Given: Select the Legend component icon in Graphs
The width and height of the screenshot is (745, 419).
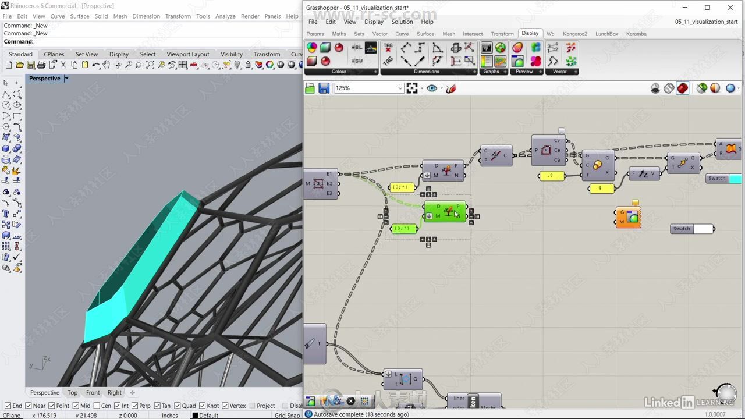Looking at the screenshot, I should [487, 61].
